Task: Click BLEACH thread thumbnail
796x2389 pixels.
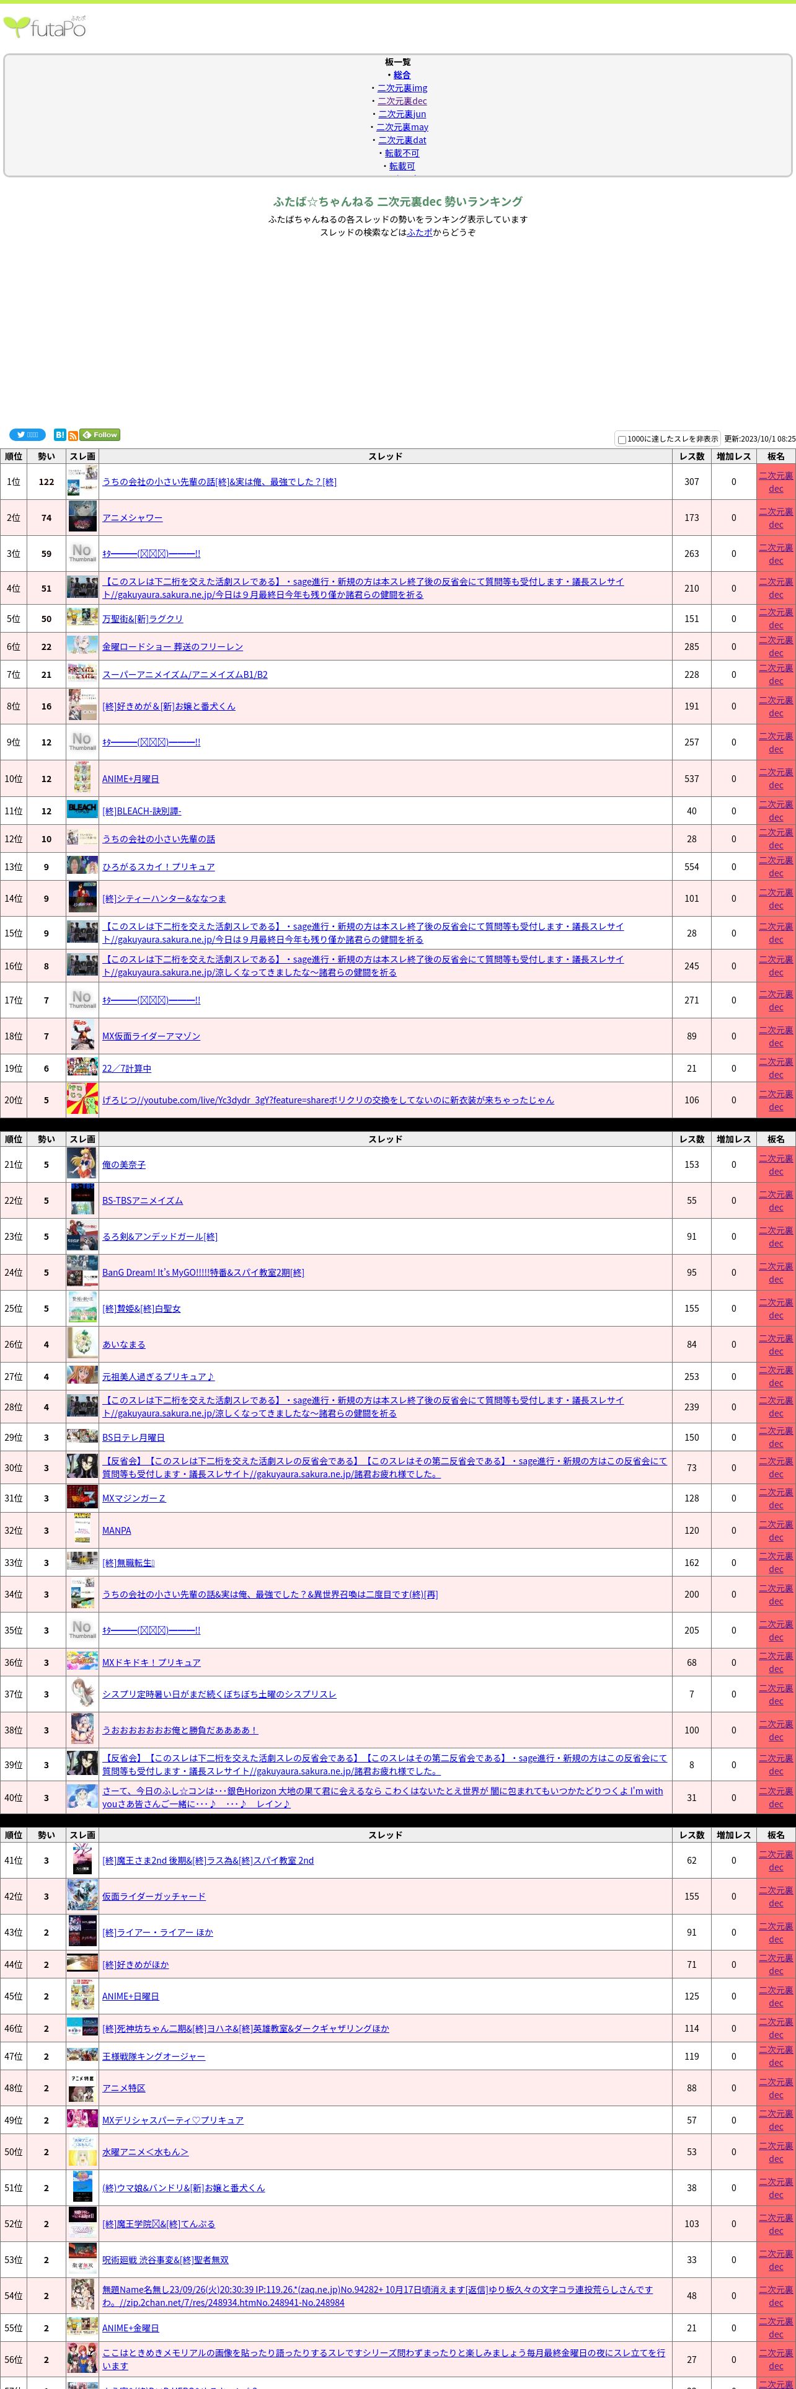Action: (x=82, y=811)
